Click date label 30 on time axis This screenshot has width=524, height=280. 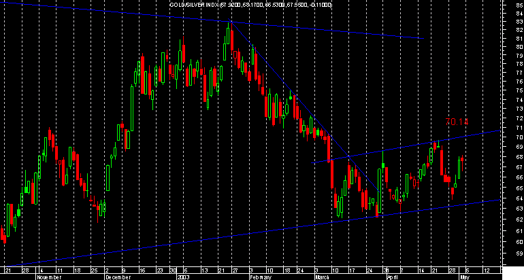tap(173, 270)
